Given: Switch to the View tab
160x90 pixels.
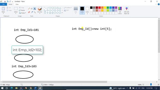Looking at the screenshot, I should (x=17, y=4).
